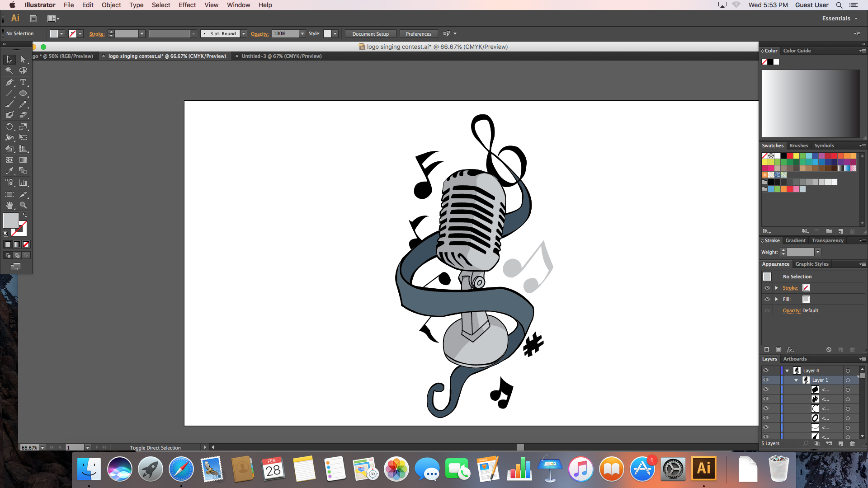Select the Magic Wand tool
The width and height of the screenshot is (868, 488).
pyautogui.click(x=9, y=71)
